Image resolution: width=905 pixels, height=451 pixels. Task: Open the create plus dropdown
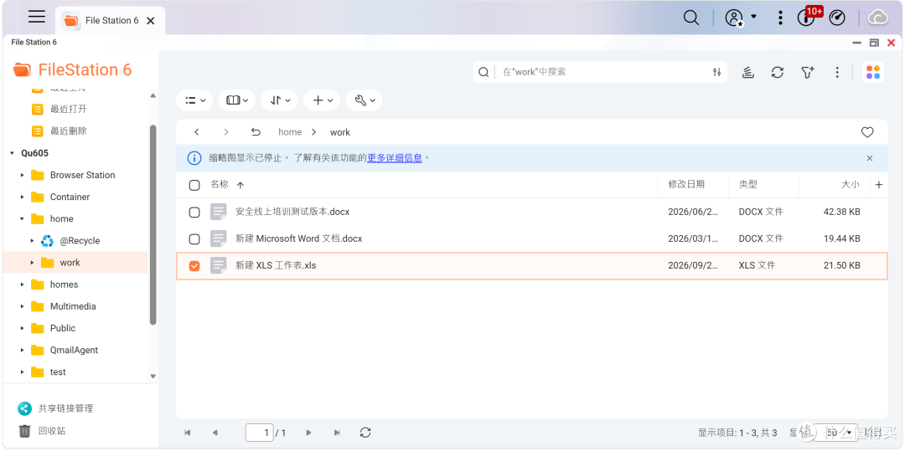[322, 100]
